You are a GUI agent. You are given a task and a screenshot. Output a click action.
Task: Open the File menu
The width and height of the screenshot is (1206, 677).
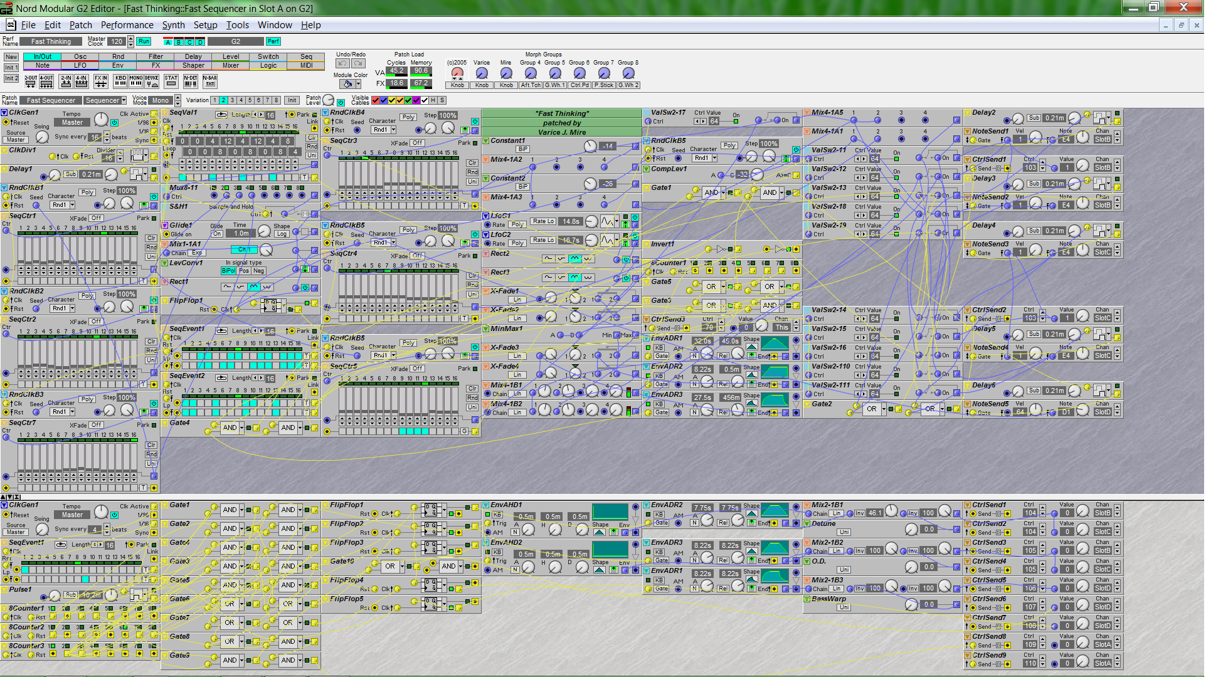pyautogui.click(x=28, y=25)
